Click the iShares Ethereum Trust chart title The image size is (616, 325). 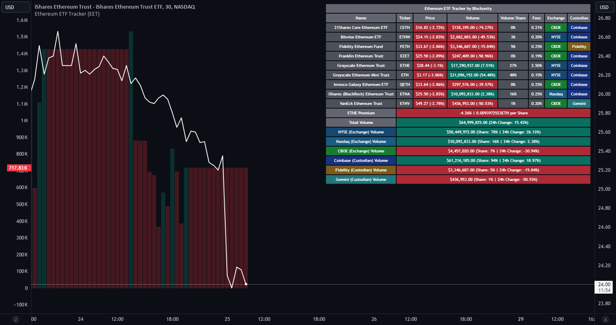[x=115, y=7]
